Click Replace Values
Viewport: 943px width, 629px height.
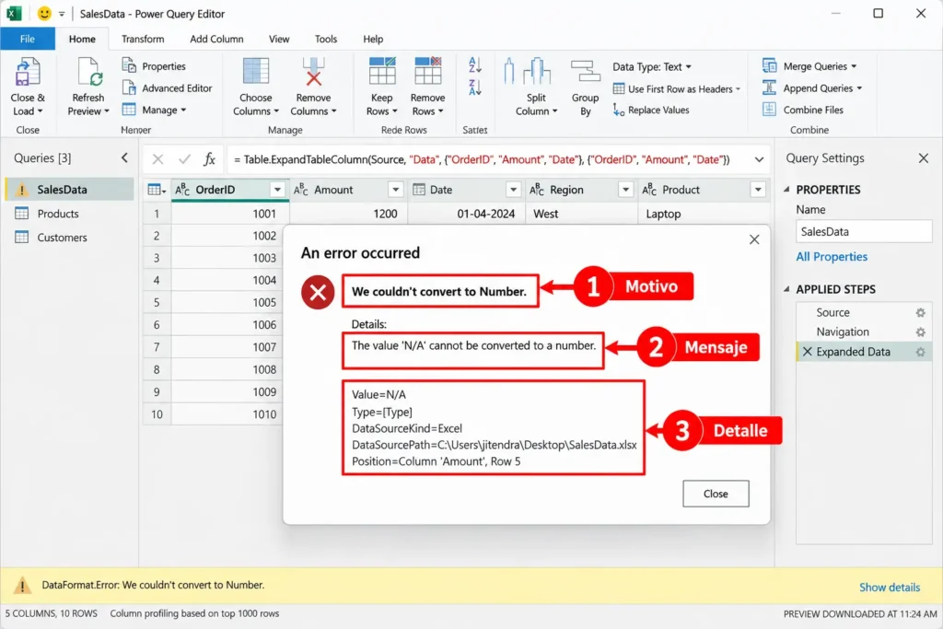pyautogui.click(x=651, y=110)
